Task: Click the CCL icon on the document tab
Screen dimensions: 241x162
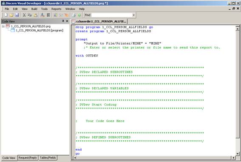Action: pos(74,21)
